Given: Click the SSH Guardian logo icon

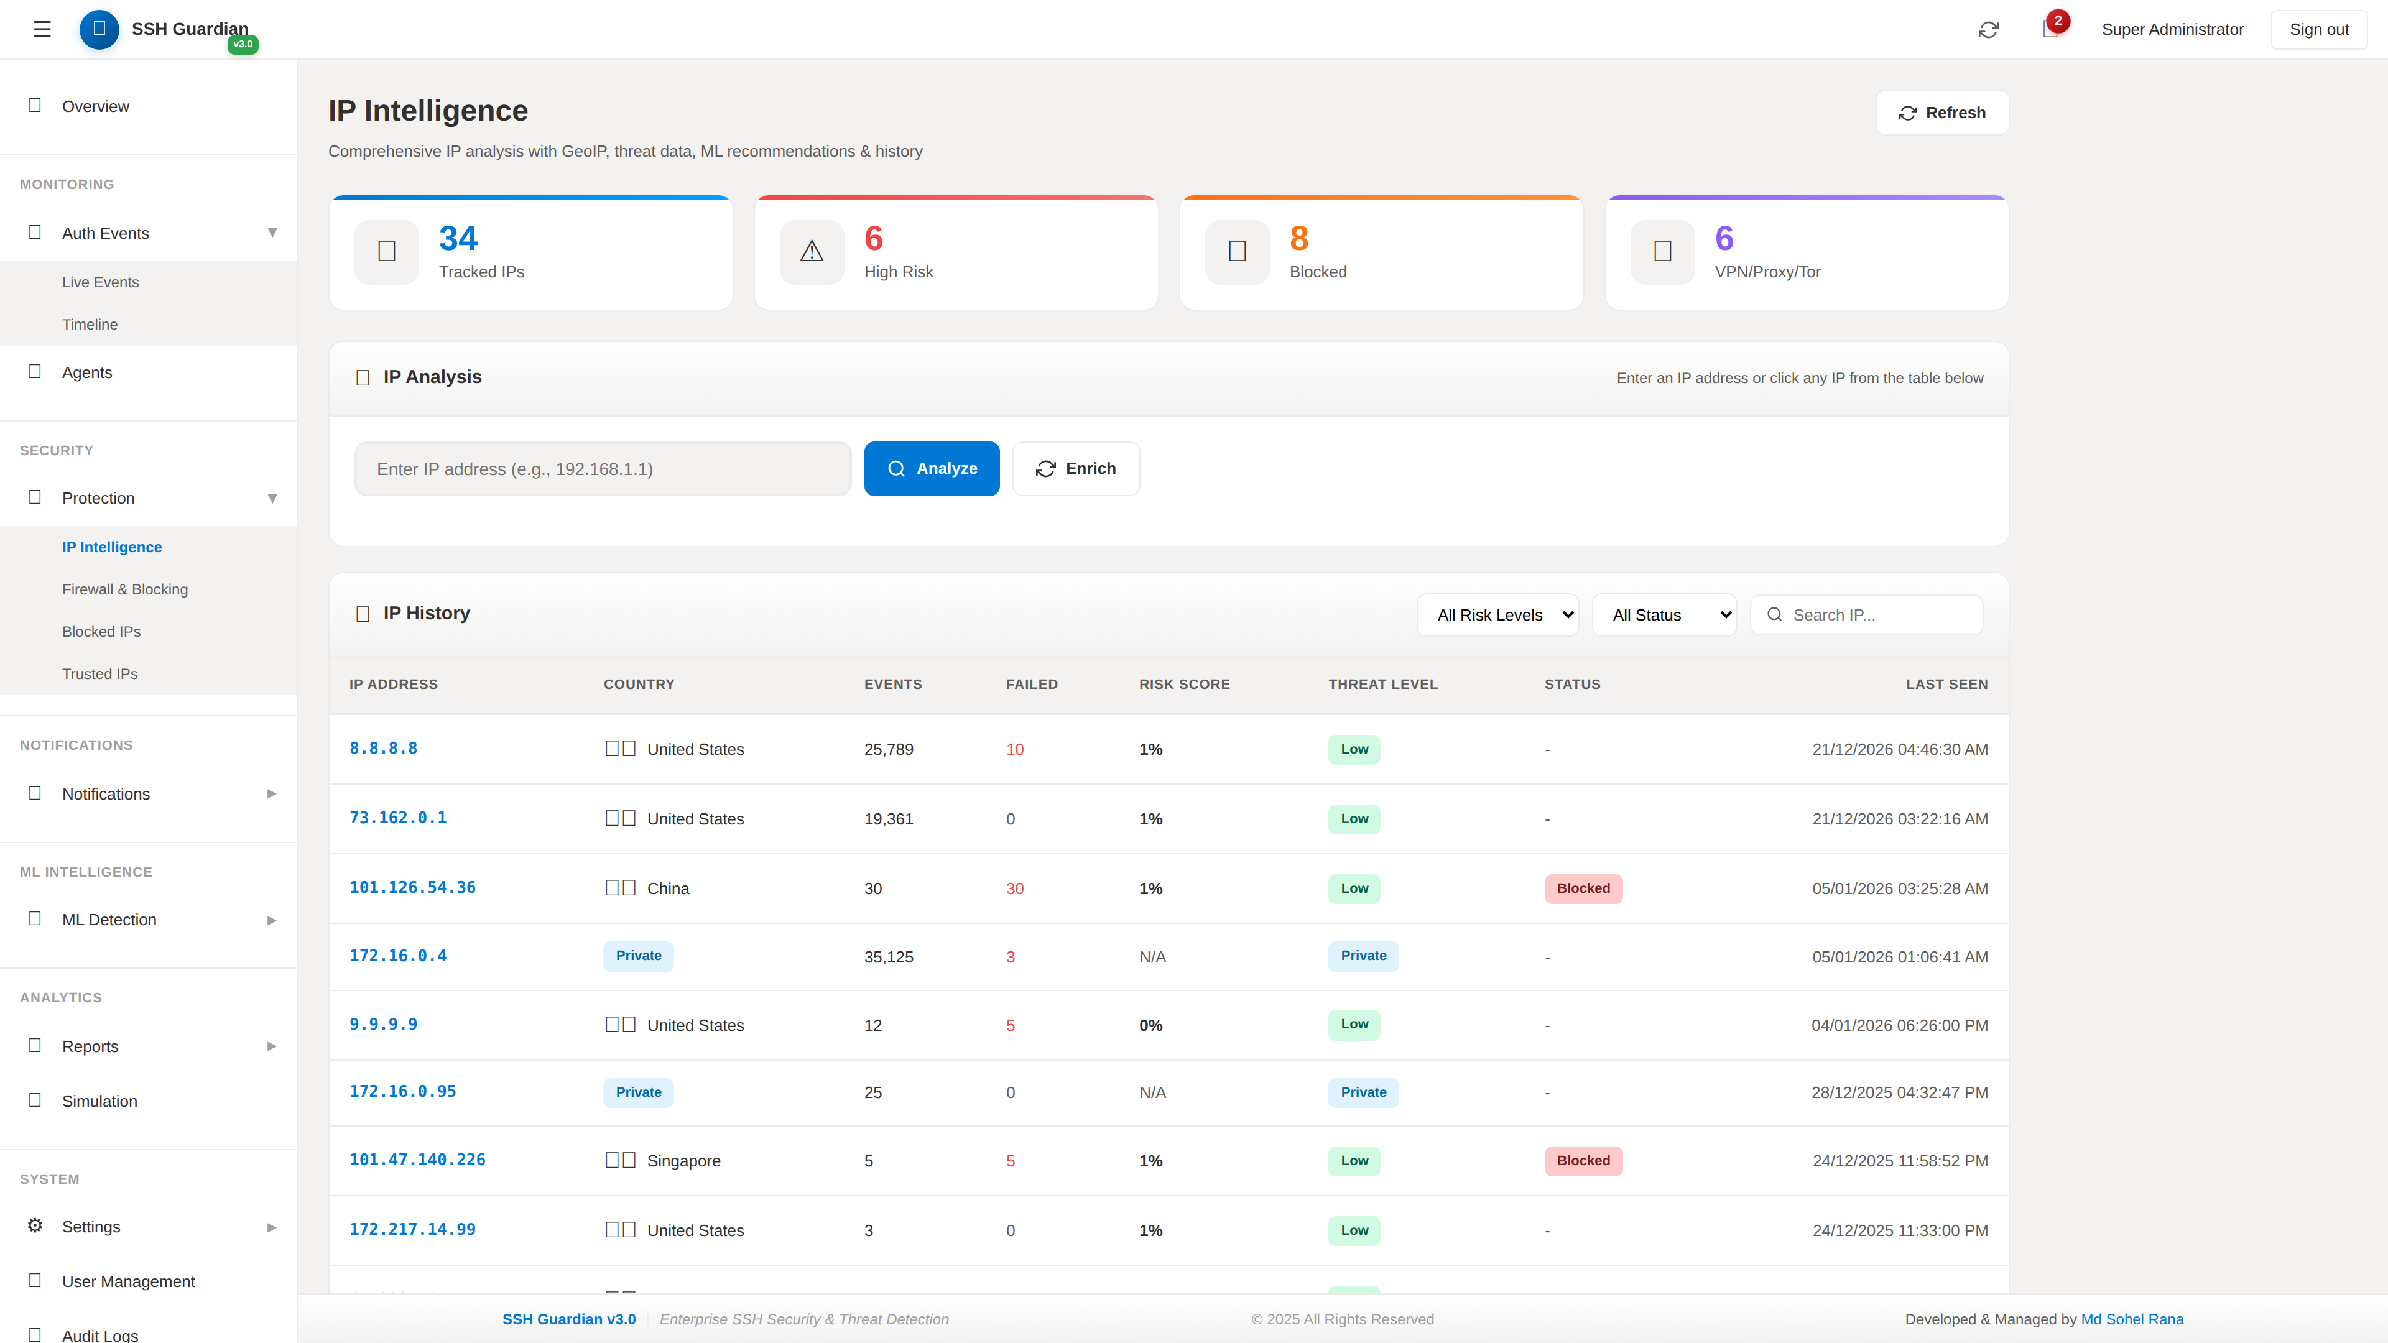Looking at the screenshot, I should (99, 29).
